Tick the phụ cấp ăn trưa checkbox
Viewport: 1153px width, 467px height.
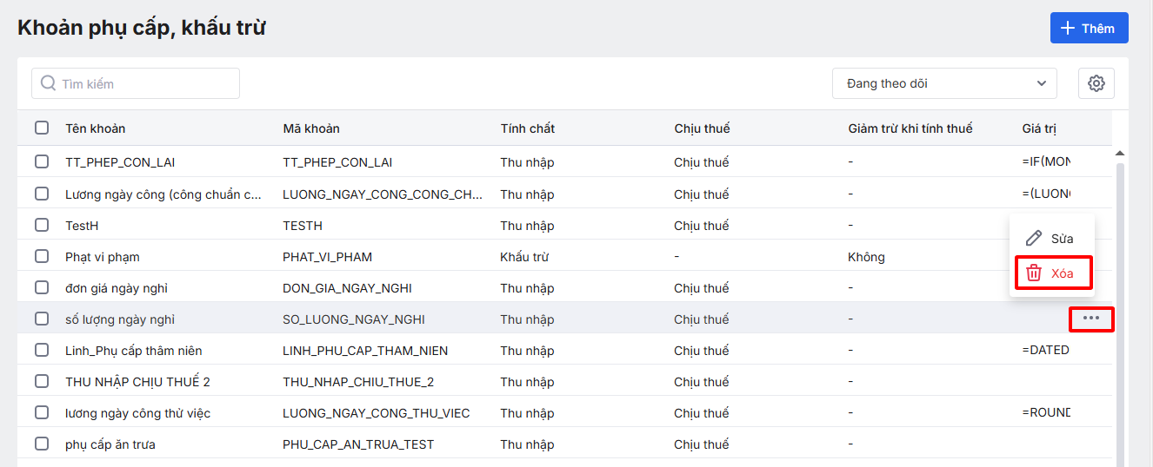tap(42, 444)
